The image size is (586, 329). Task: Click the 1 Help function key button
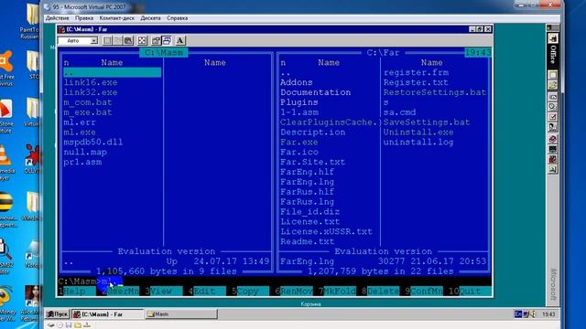tap(77, 291)
